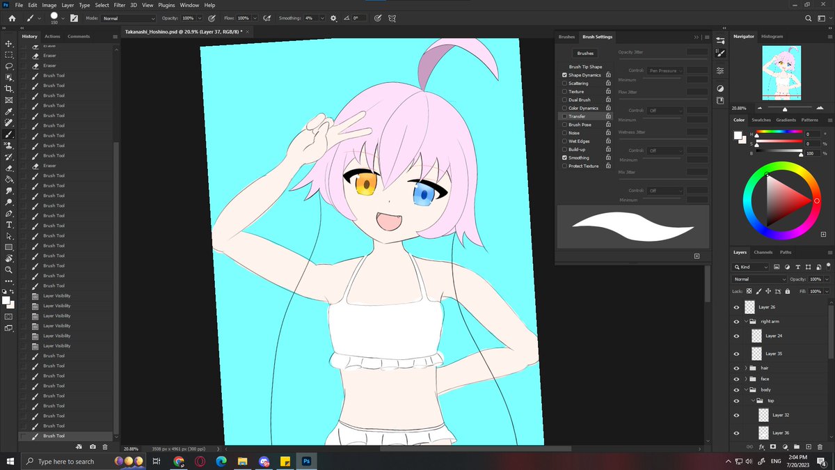Create a new group in Layers panel
This screenshot has height=470, width=835.
coord(797,446)
